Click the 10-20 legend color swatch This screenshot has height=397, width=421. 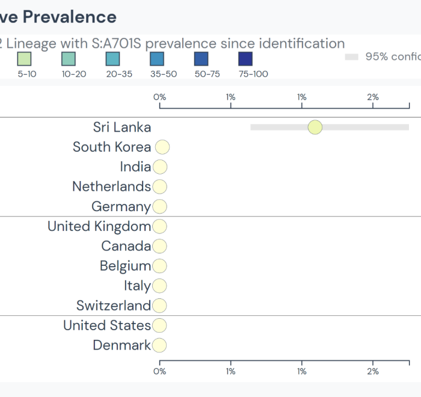click(x=69, y=59)
